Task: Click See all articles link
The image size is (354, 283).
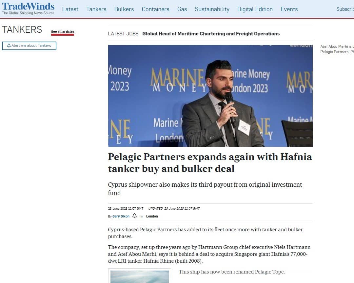Action: coord(63,31)
